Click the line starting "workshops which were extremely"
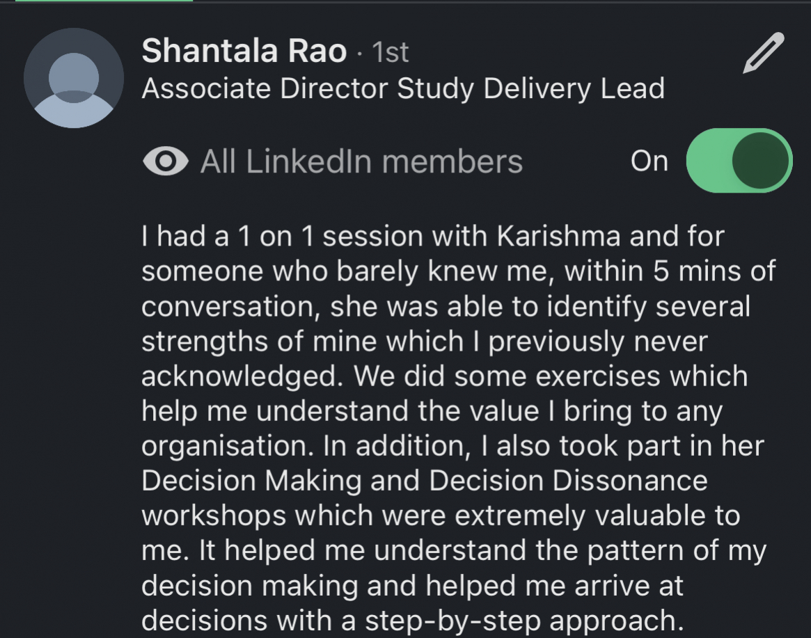 tap(441, 516)
